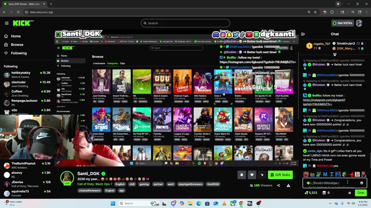Report stream with warning triangle icon
Image resolution: width=371 pixels, height=208 pixels.
coord(288,185)
